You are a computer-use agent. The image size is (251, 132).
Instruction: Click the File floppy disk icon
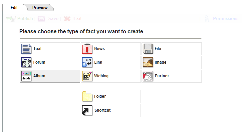coord(148,49)
